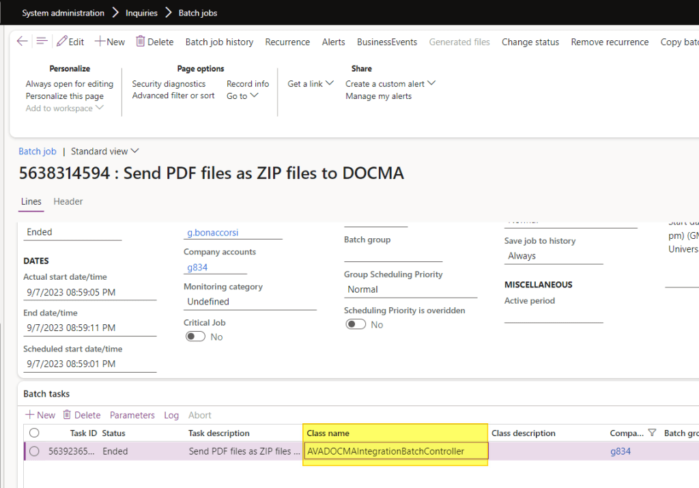Image resolution: width=699 pixels, height=488 pixels.
Task: Open Batch job history from toolbar
Action: pyautogui.click(x=219, y=42)
